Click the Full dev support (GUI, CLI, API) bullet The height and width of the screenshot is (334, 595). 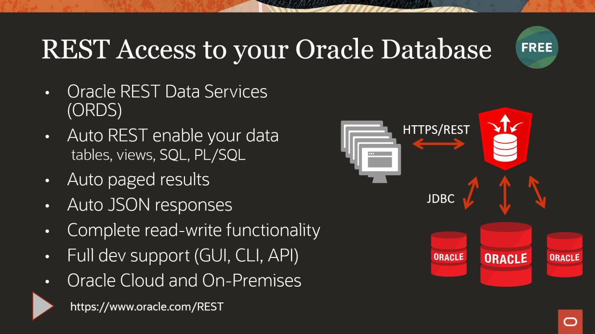pos(183,256)
